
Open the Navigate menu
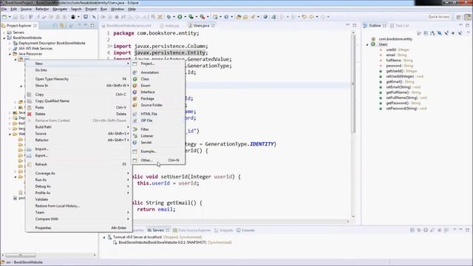click(60, 9)
